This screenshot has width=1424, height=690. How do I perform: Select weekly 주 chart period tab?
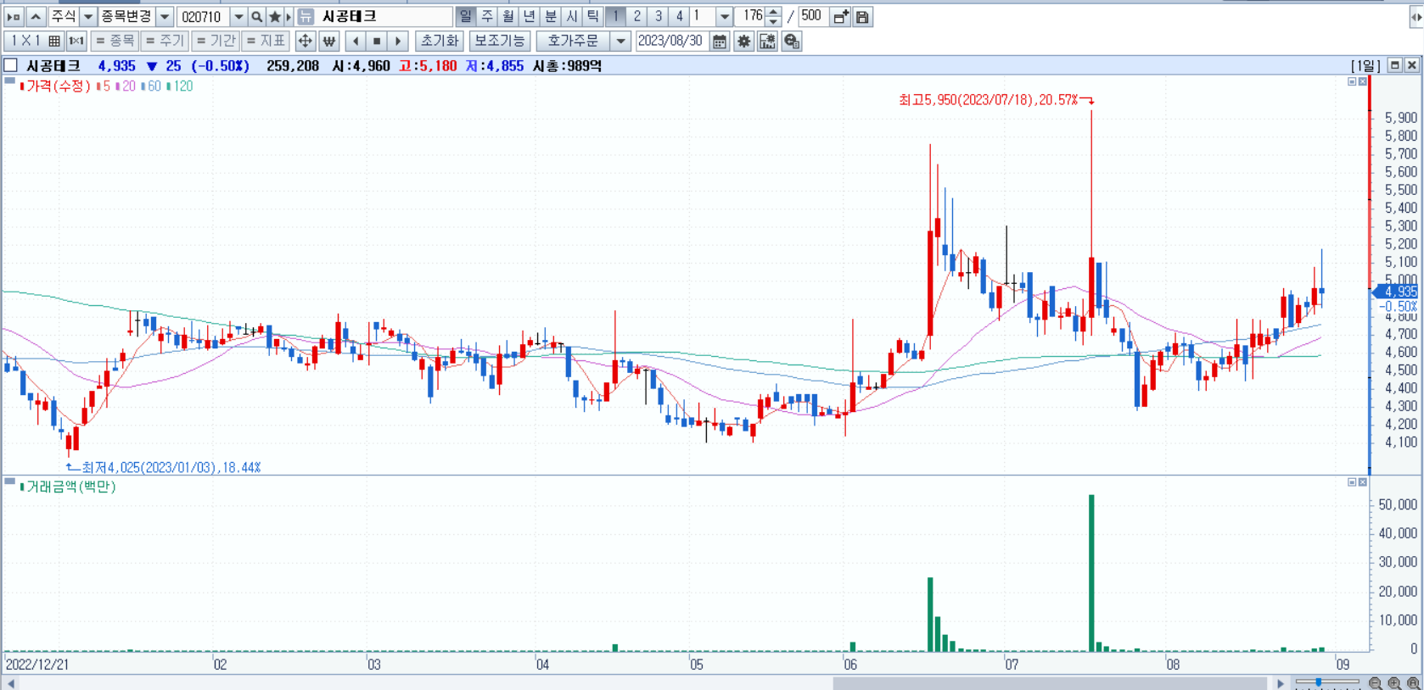tap(487, 16)
